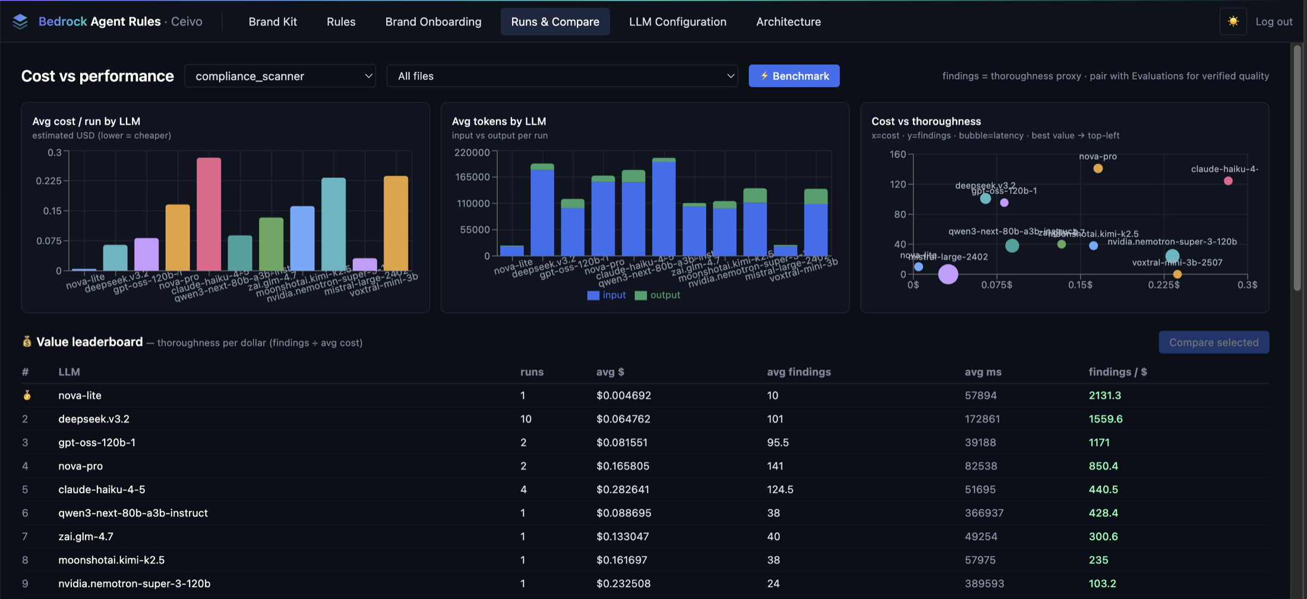Click the teal nvidia.nemotron cost bar

click(x=333, y=224)
